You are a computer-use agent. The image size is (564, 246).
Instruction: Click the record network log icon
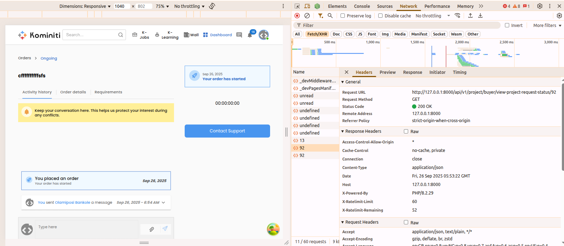(297, 16)
